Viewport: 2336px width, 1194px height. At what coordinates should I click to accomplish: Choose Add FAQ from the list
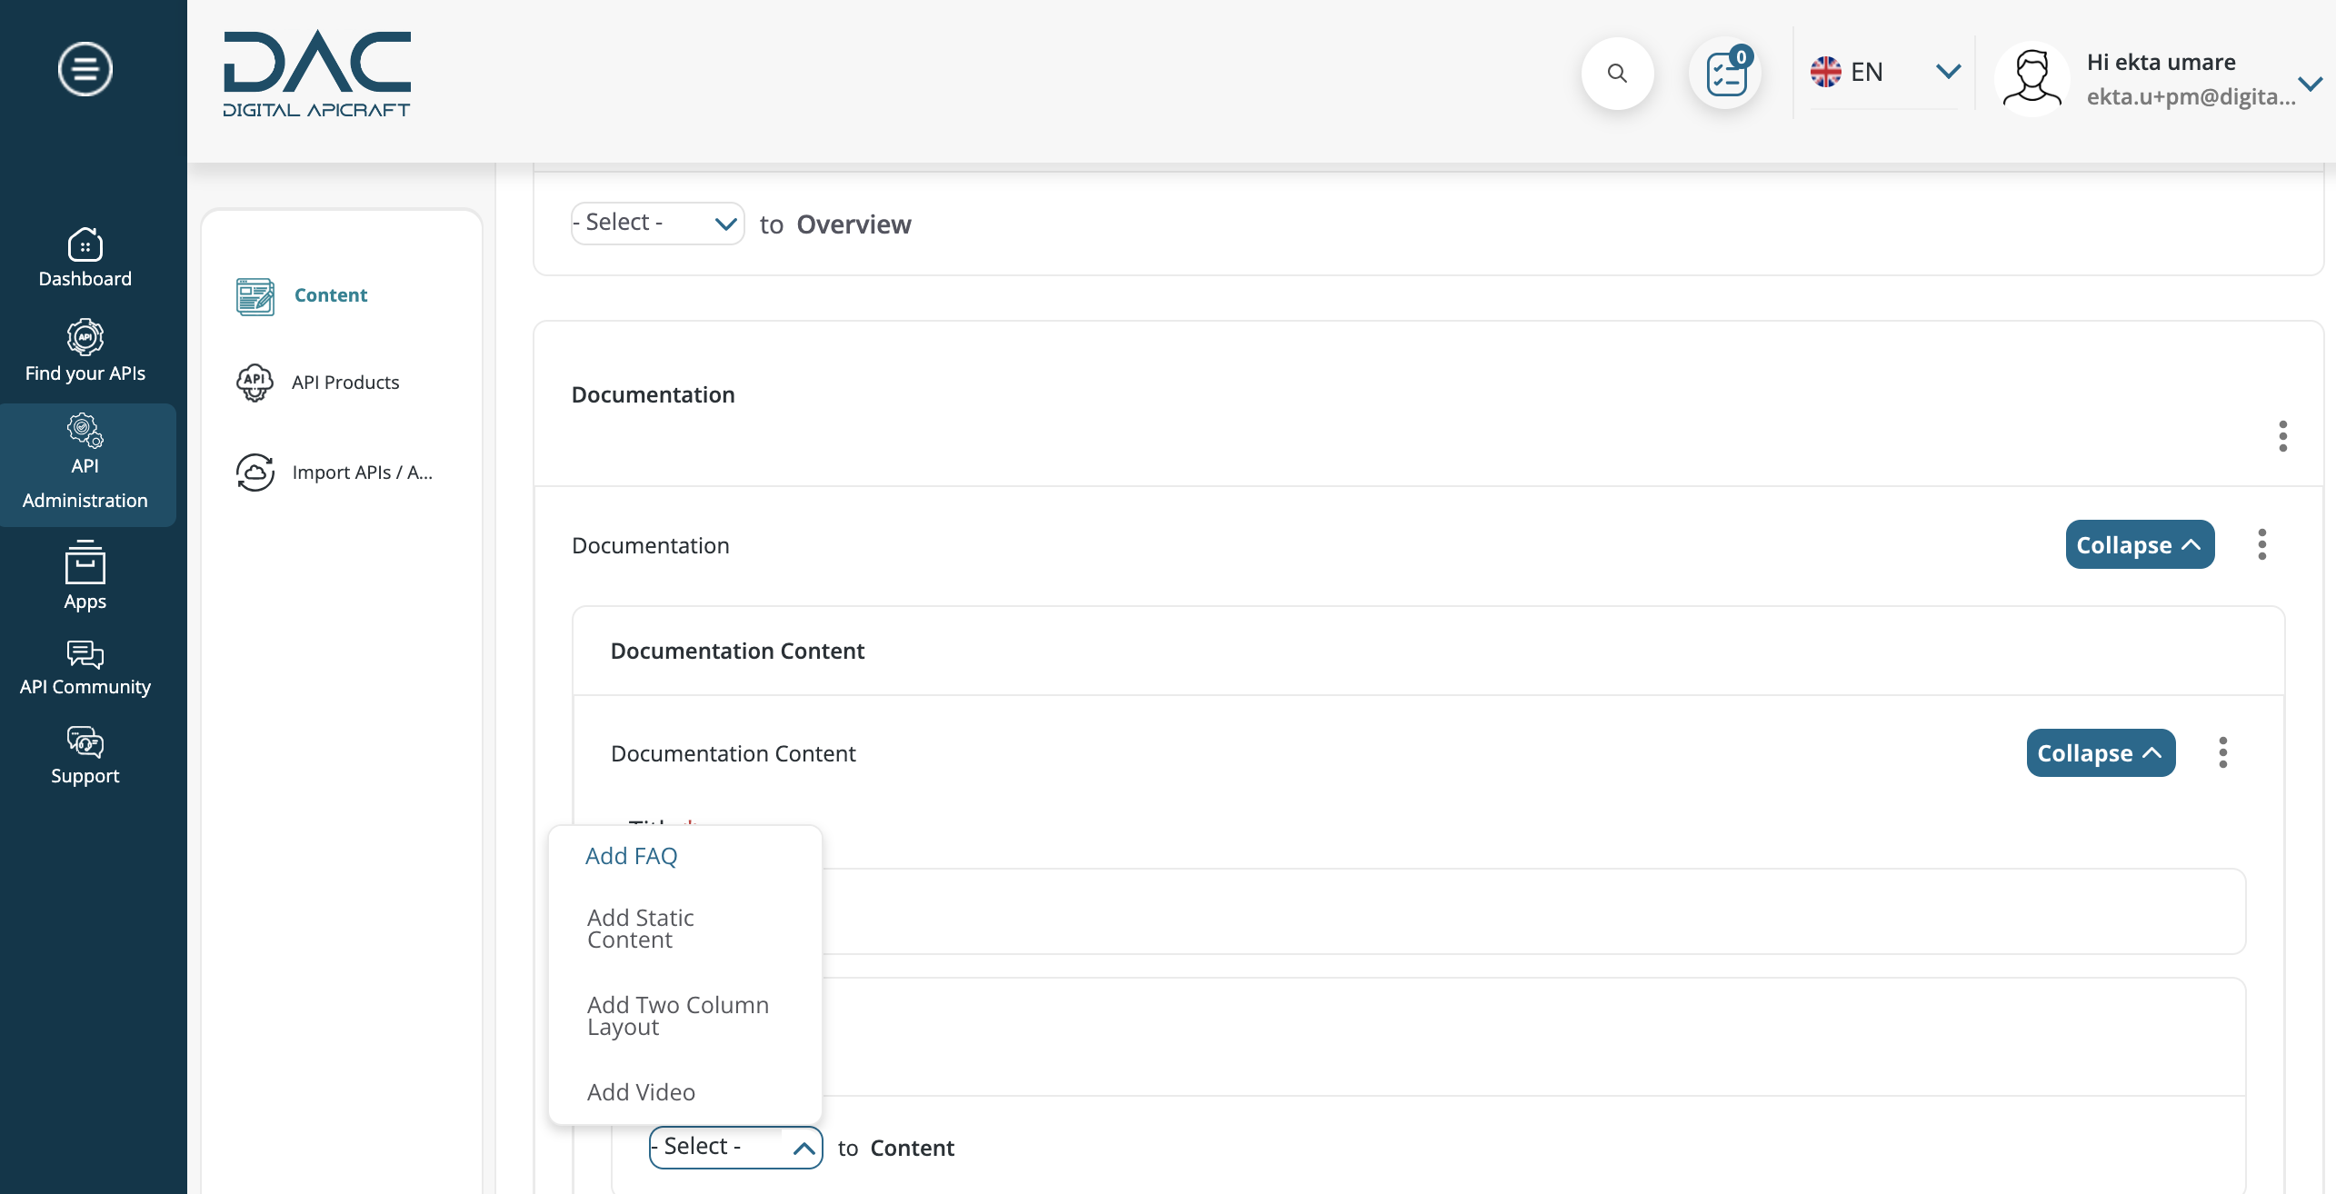[x=631, y=856]
